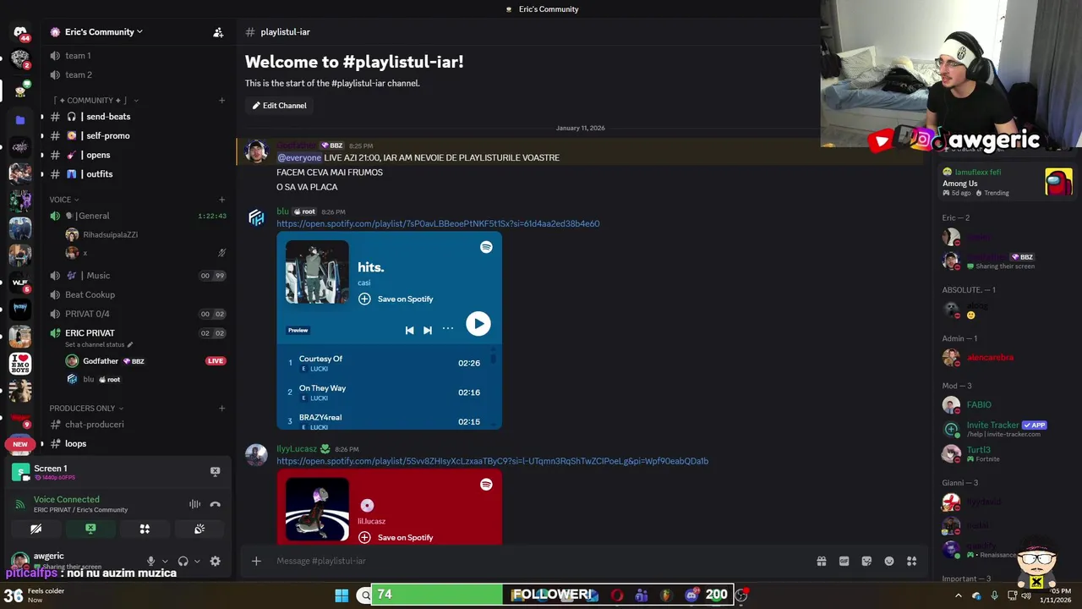Deafen with the headphones icon
Viewport: 1082px width, 609px height.
(x=183, y=561)
